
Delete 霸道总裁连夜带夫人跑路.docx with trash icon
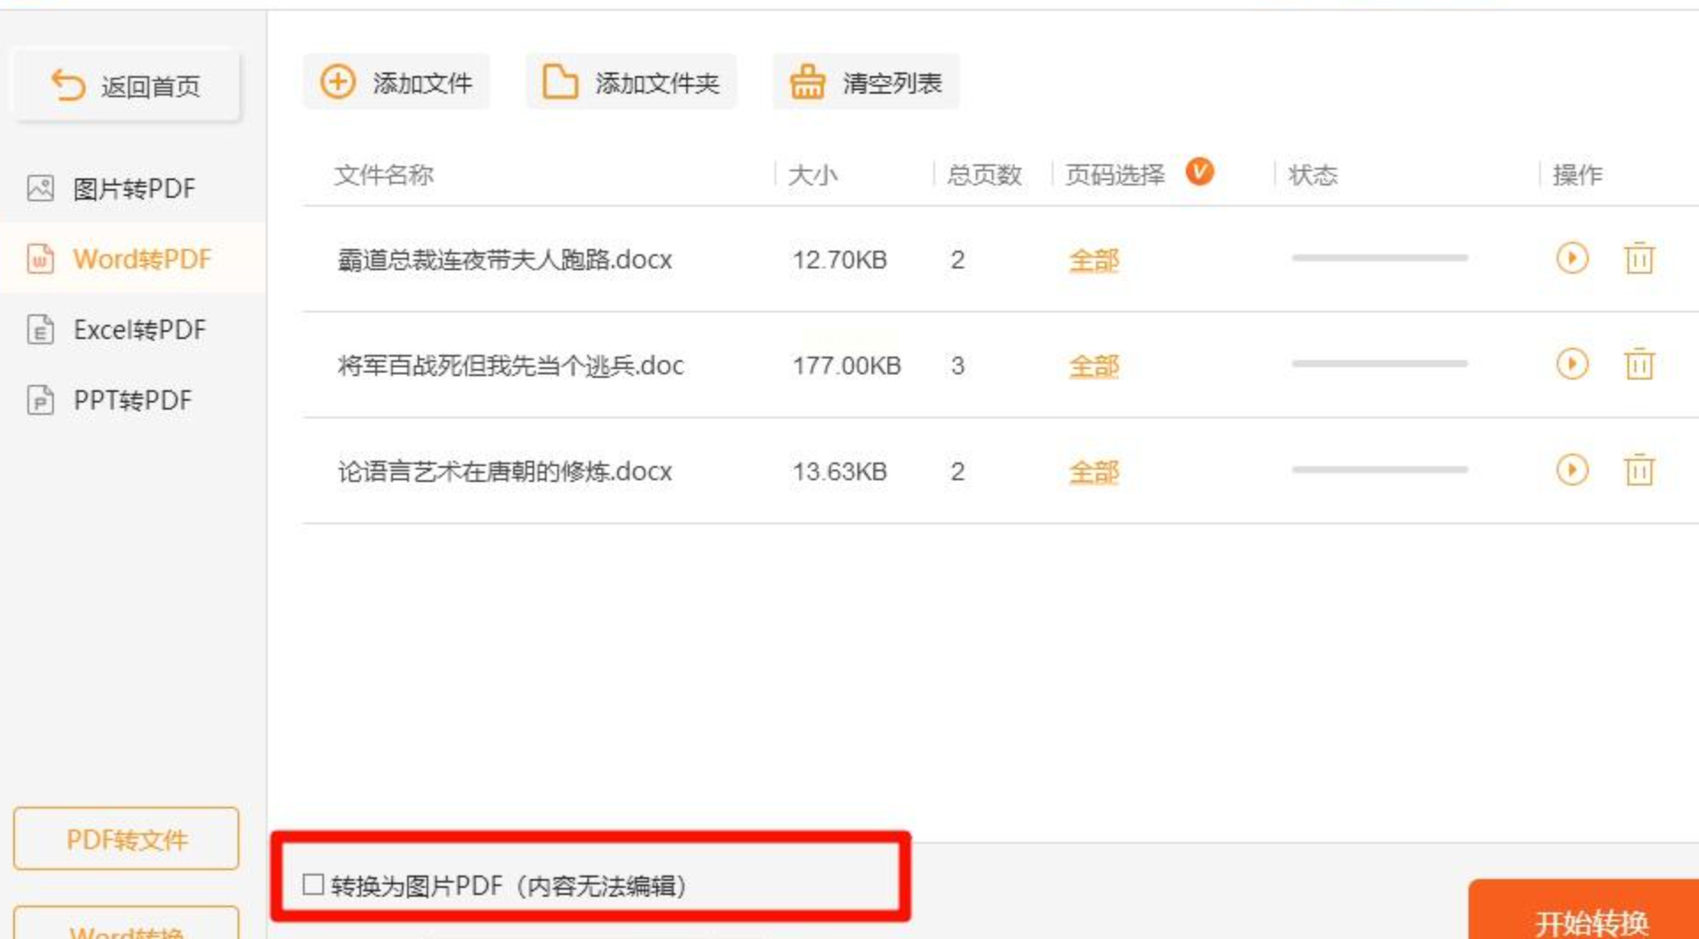click(x=1639, y=258)
